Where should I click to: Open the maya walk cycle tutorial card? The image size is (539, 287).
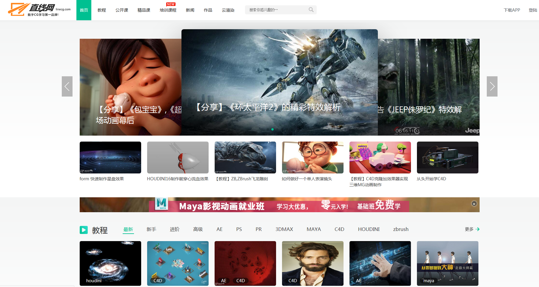tap(448, 263)
